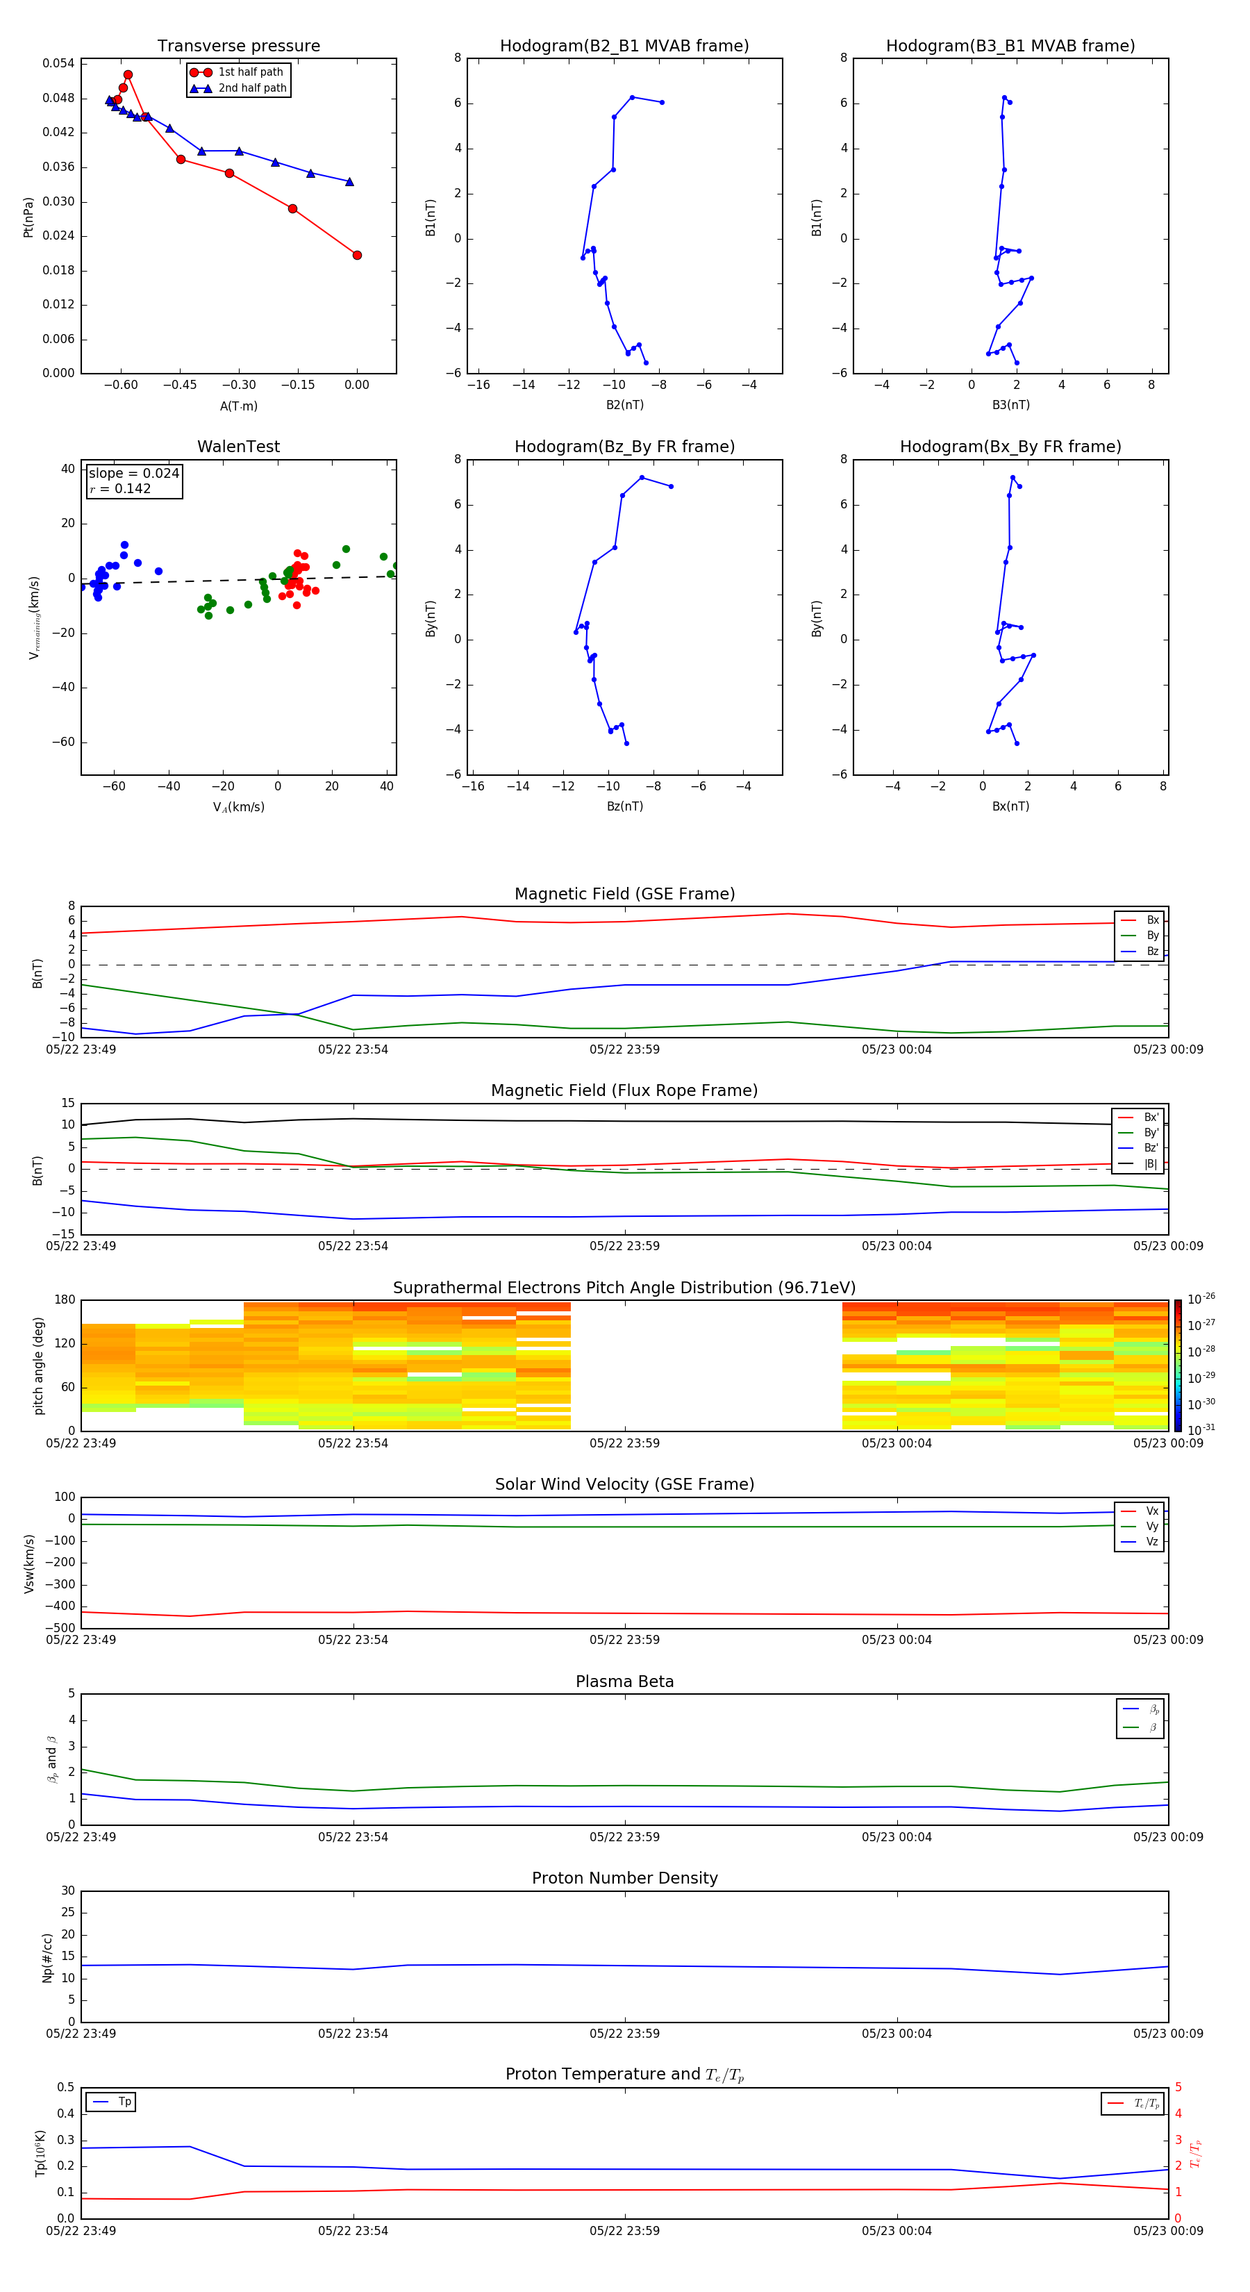Viewport: 1250px width, 2292px height.
Task: Select the "1st half path" legend entry
Action: (237, 72)
